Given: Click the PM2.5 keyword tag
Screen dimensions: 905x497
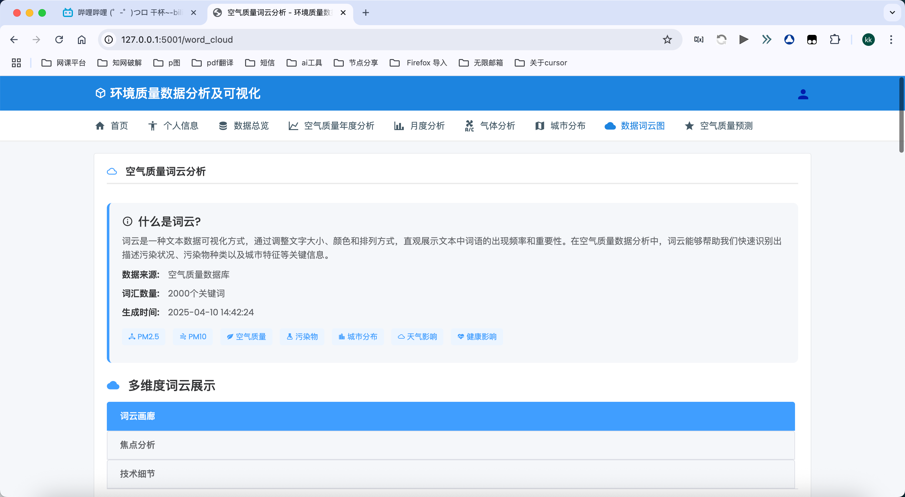Looking at the screenshot, I should (x=143, y=336).
